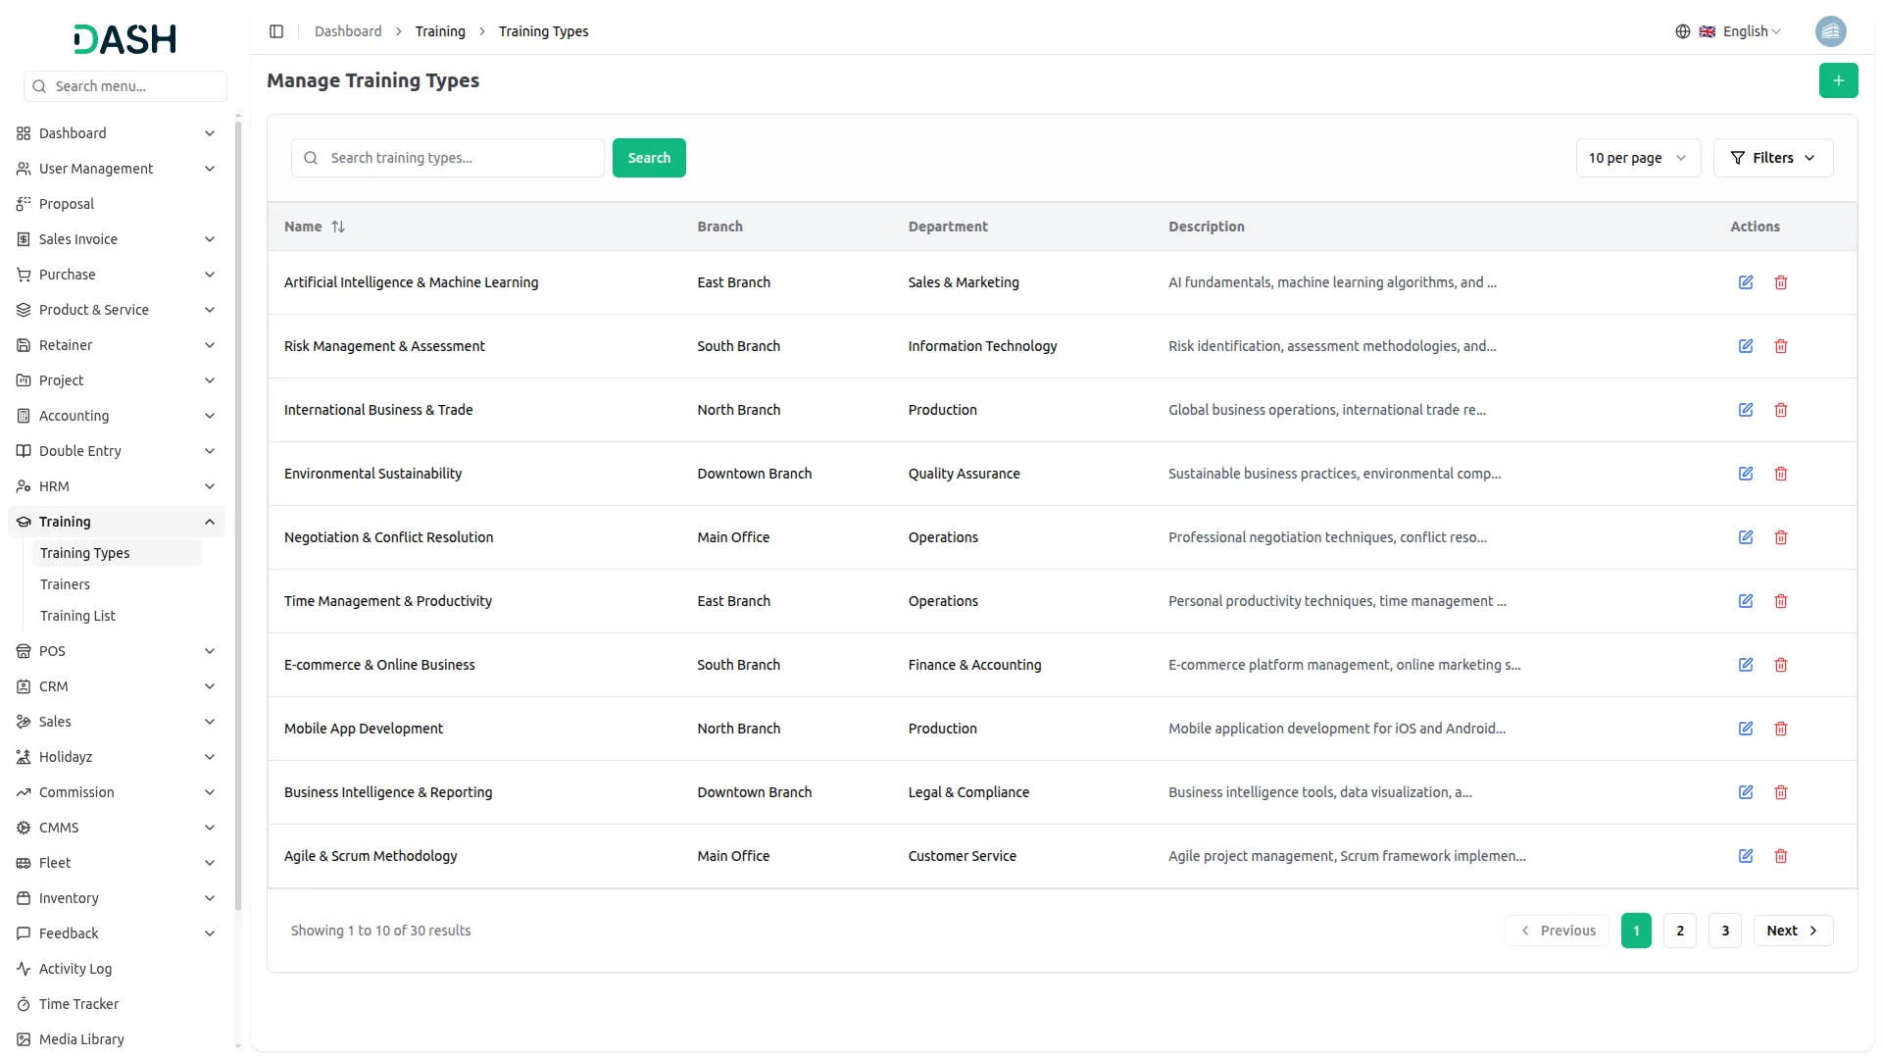1882x1059 pixels.
Task: Delete Risk Management & Assessment row
Action: click(x=1781, y=346)
